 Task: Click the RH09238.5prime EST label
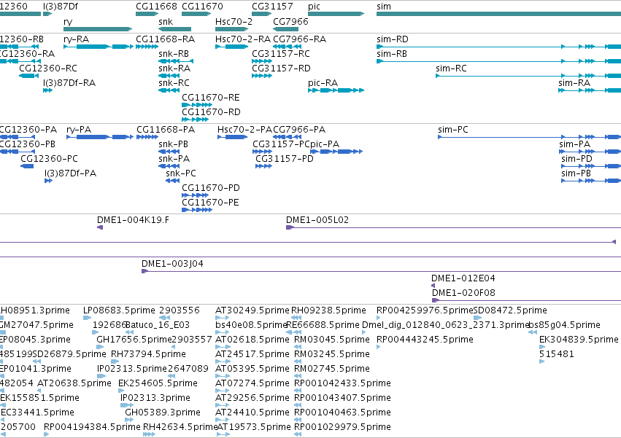(328, 310)
